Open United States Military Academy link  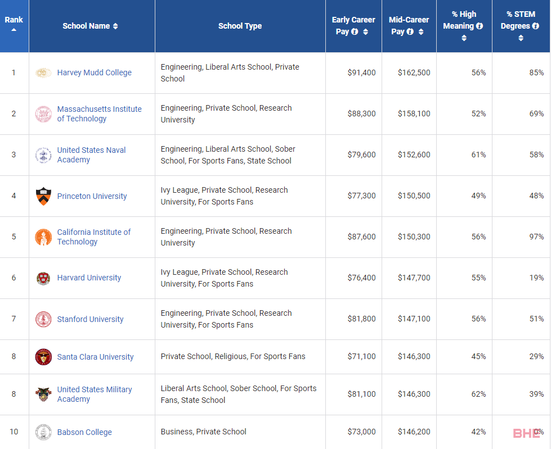95,394
